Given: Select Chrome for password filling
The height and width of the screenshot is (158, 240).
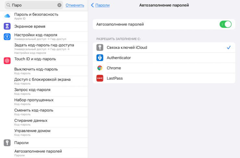Looking at the screenshot, I should point(164,68).
